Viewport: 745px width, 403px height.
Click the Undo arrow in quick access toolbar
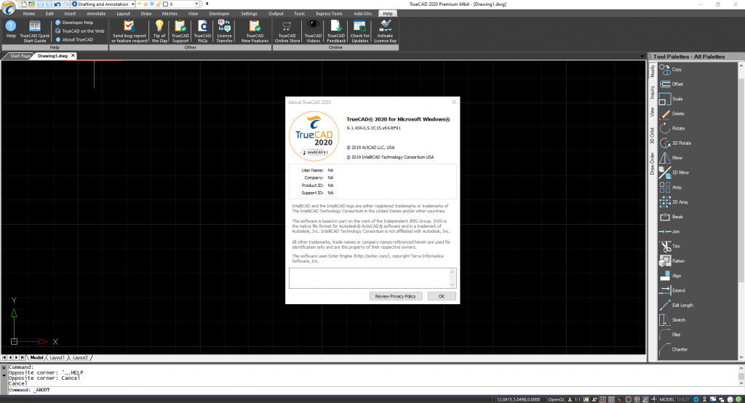click(57, 4)
